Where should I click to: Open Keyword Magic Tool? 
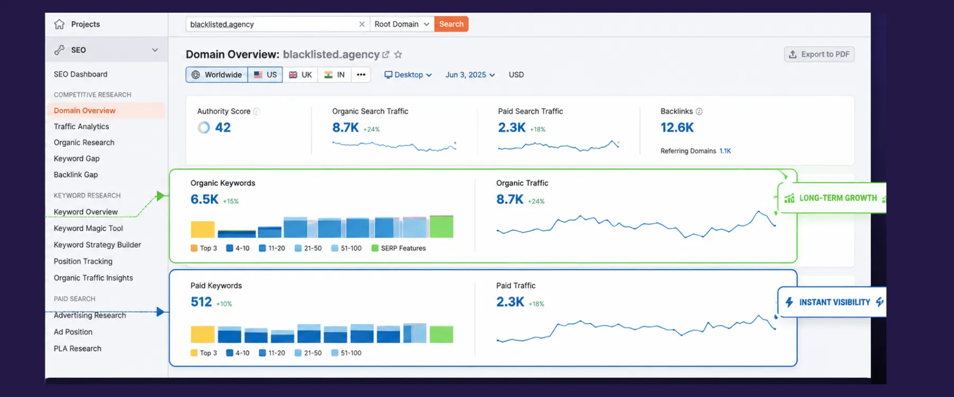coord(89,228)
